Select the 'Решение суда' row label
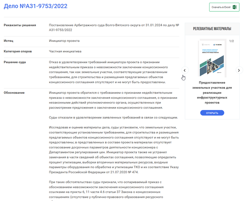 [15, 62]
